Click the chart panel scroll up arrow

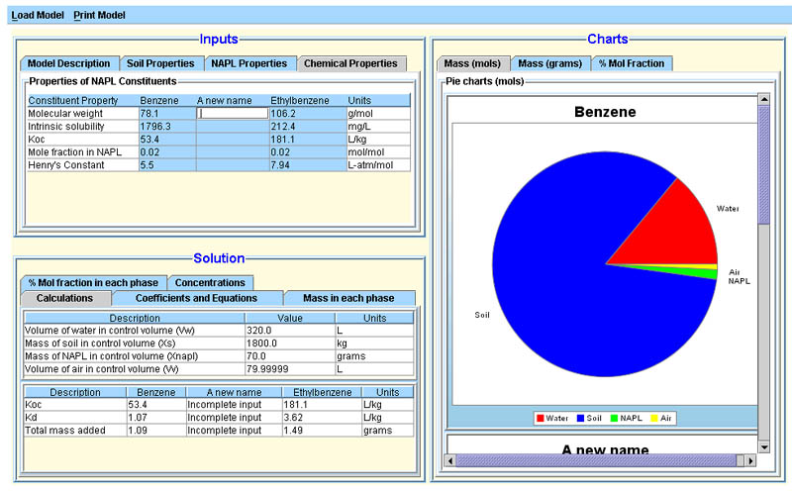pos(762,99)
